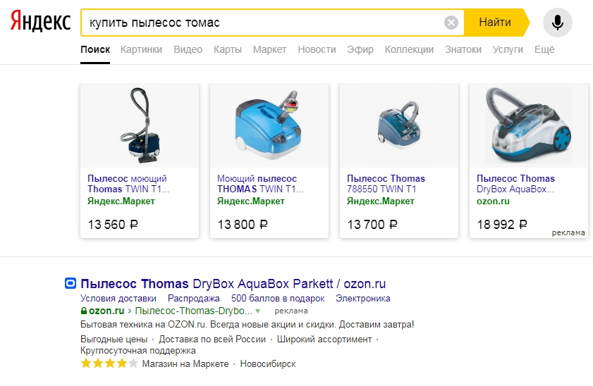Click the Yandex logo

tap(40, 23)
